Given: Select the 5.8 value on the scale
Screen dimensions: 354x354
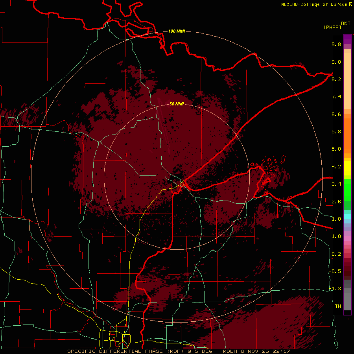Looking at the screenshot, I should tap(336, 132).
